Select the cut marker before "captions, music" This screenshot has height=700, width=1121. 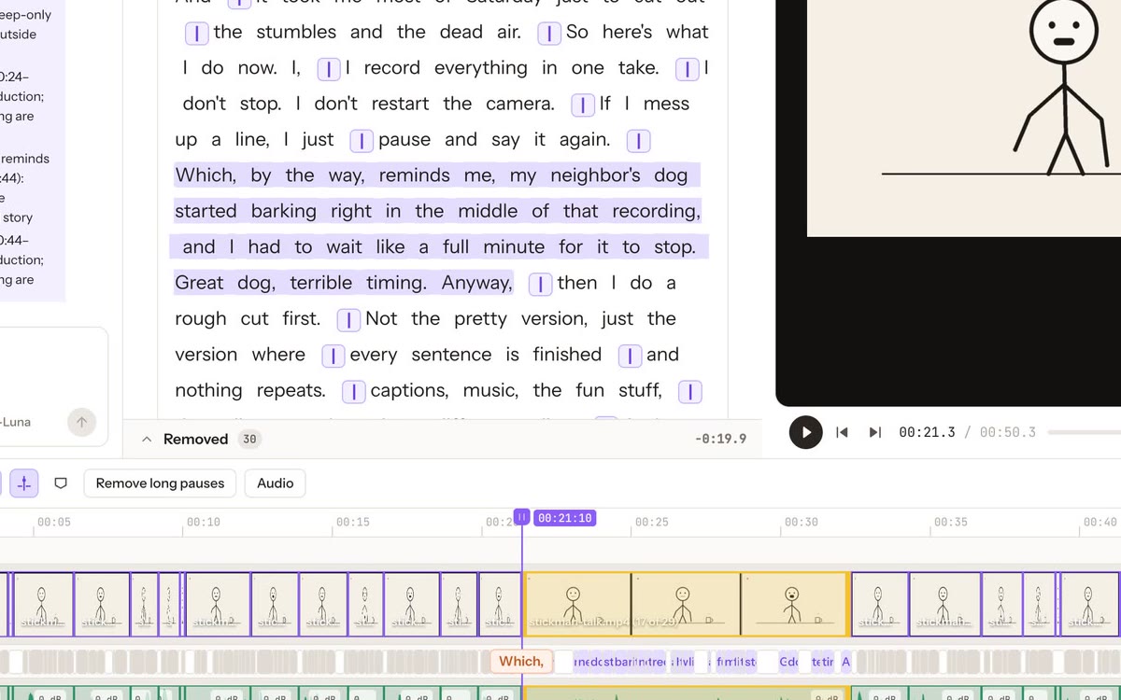tap(353, 392)
